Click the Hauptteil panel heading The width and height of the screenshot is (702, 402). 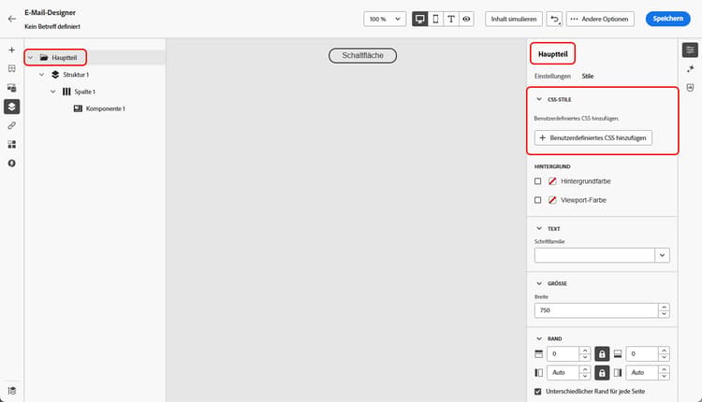click(553, 54)
